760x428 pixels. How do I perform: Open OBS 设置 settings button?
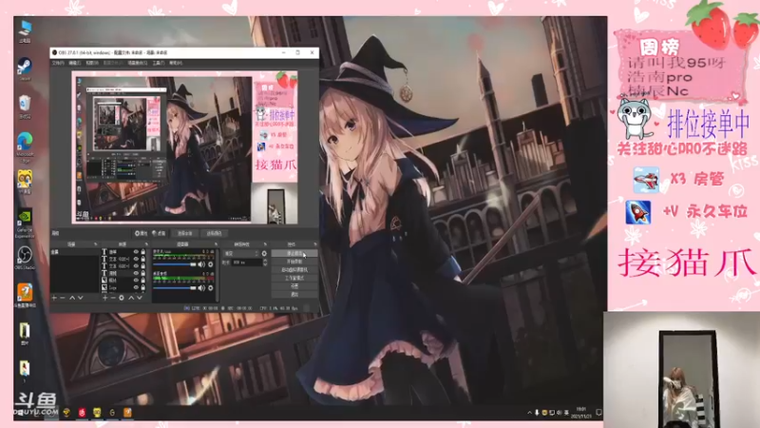(x=294, y=286)
